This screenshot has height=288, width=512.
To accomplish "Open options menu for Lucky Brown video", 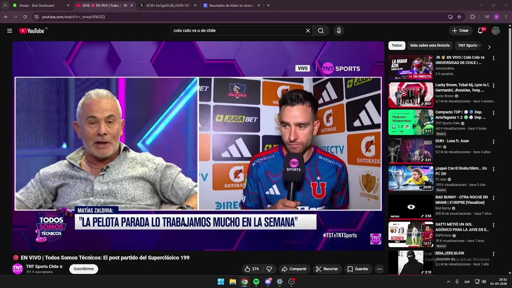I will 493,86.
